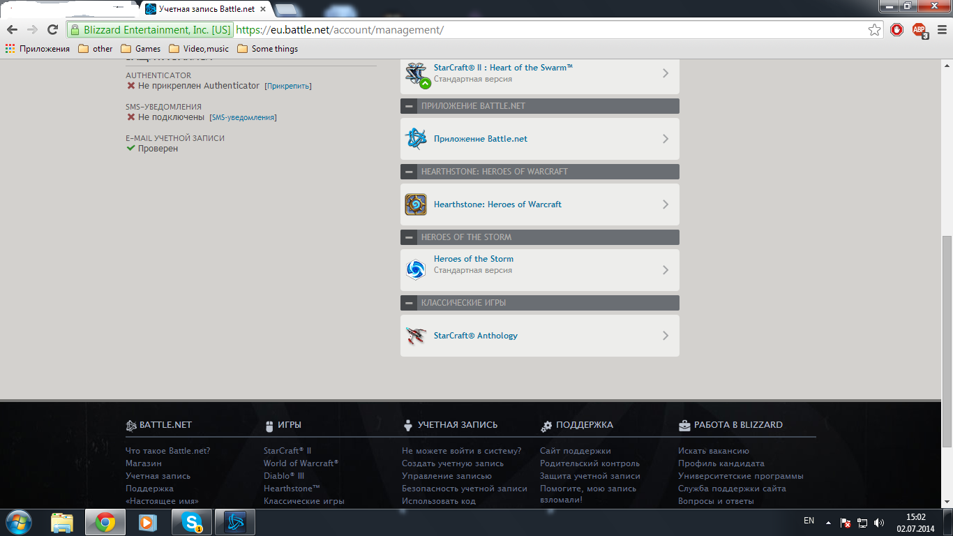Open a new tab button
953x536 pixels.
(x=285, y=9)
